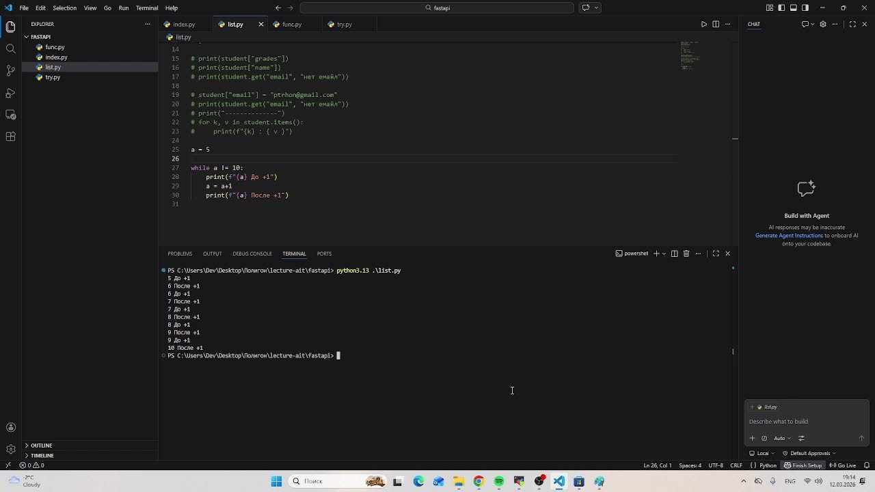Viewport: 875px width, 492px height.
Task: Open the Run and Debug view
Action: (10, 92)
